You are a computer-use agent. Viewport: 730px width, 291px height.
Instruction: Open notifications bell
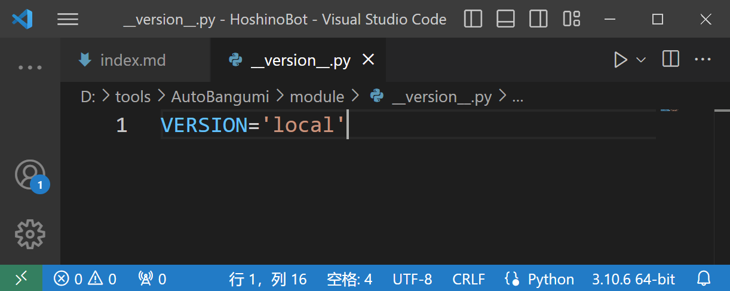(704, 278)
